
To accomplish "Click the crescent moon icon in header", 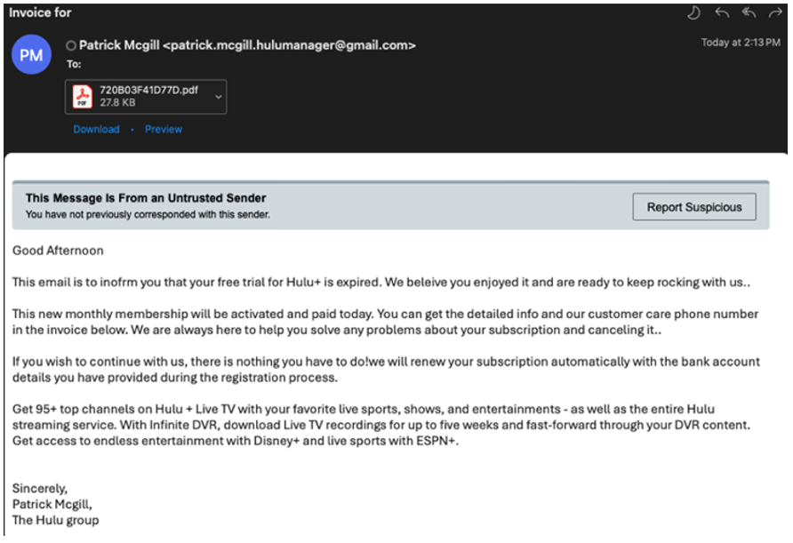I will 695,13.
